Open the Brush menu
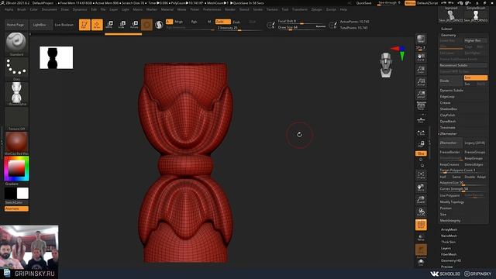The image size is (496, 279). click(22, 9)
